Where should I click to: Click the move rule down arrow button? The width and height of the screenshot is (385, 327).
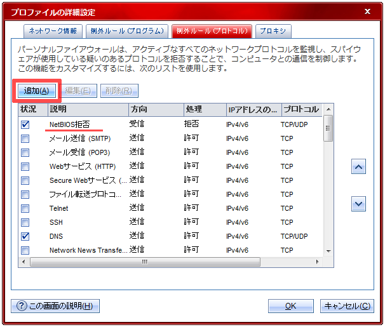[358, 204]
